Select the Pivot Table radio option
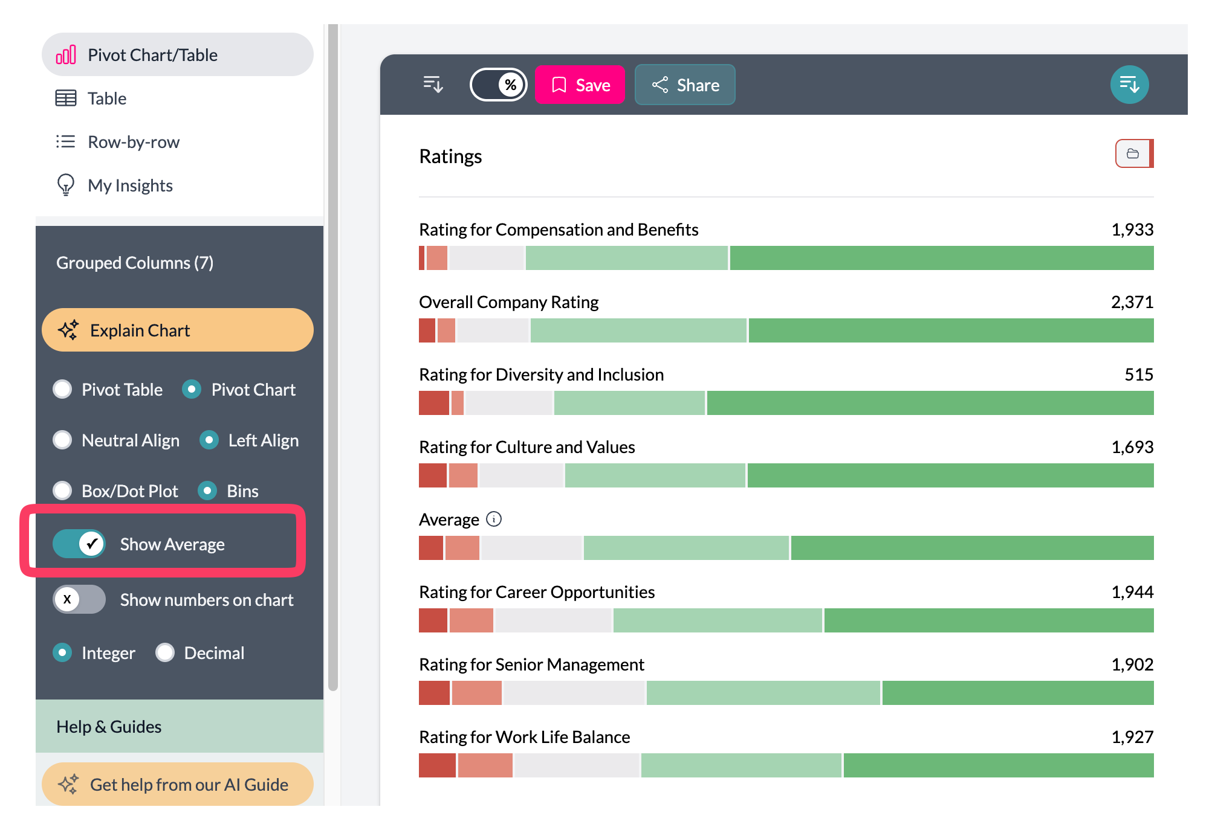The width and height of the screenshot is (1212, 830). click(x=63, y=389)
